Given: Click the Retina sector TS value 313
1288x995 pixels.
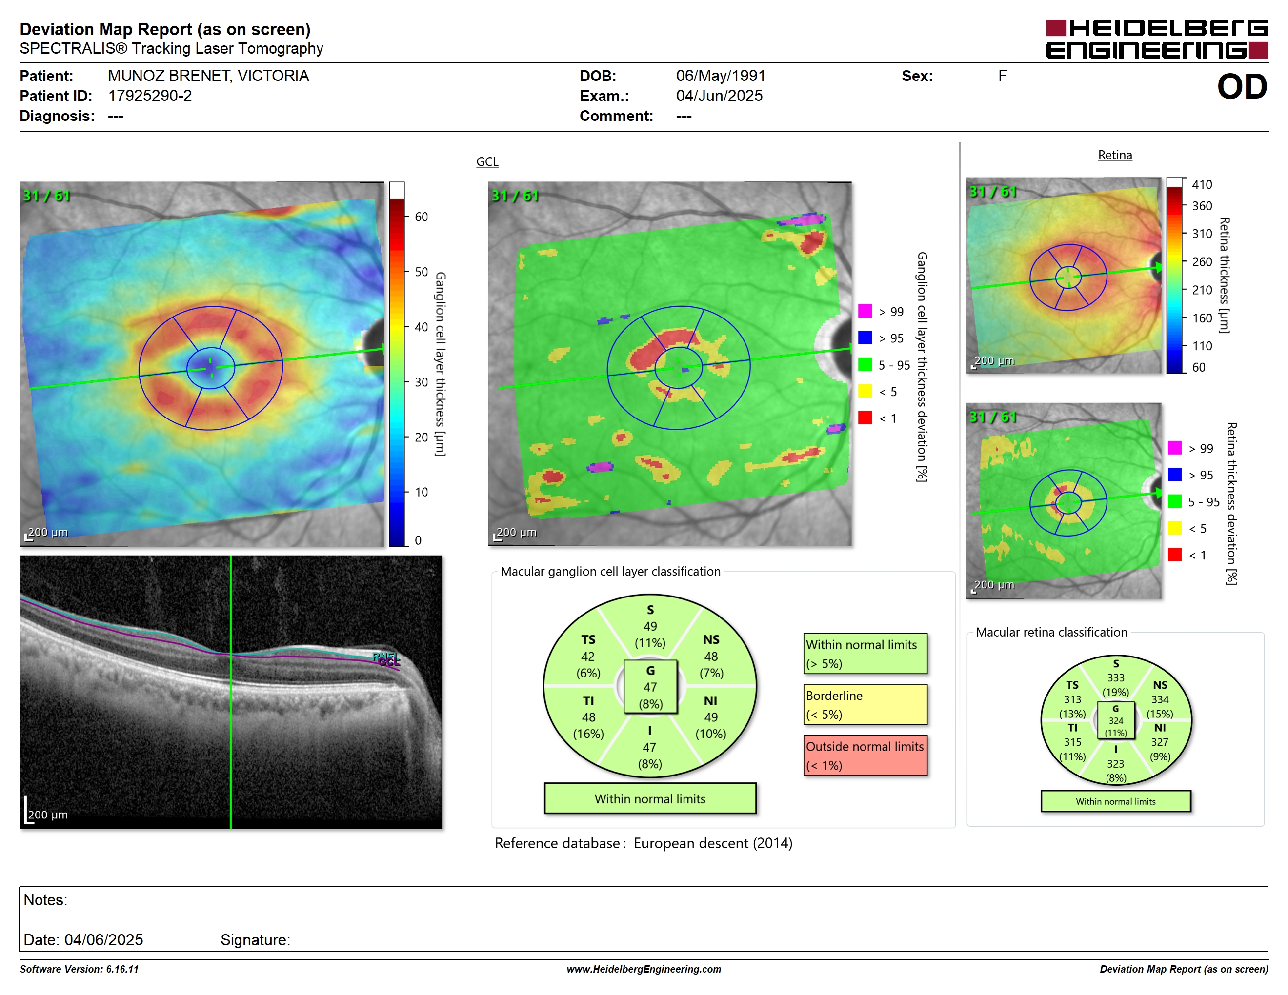Looking at the screenshot, I should click(x=1072, y=699).
